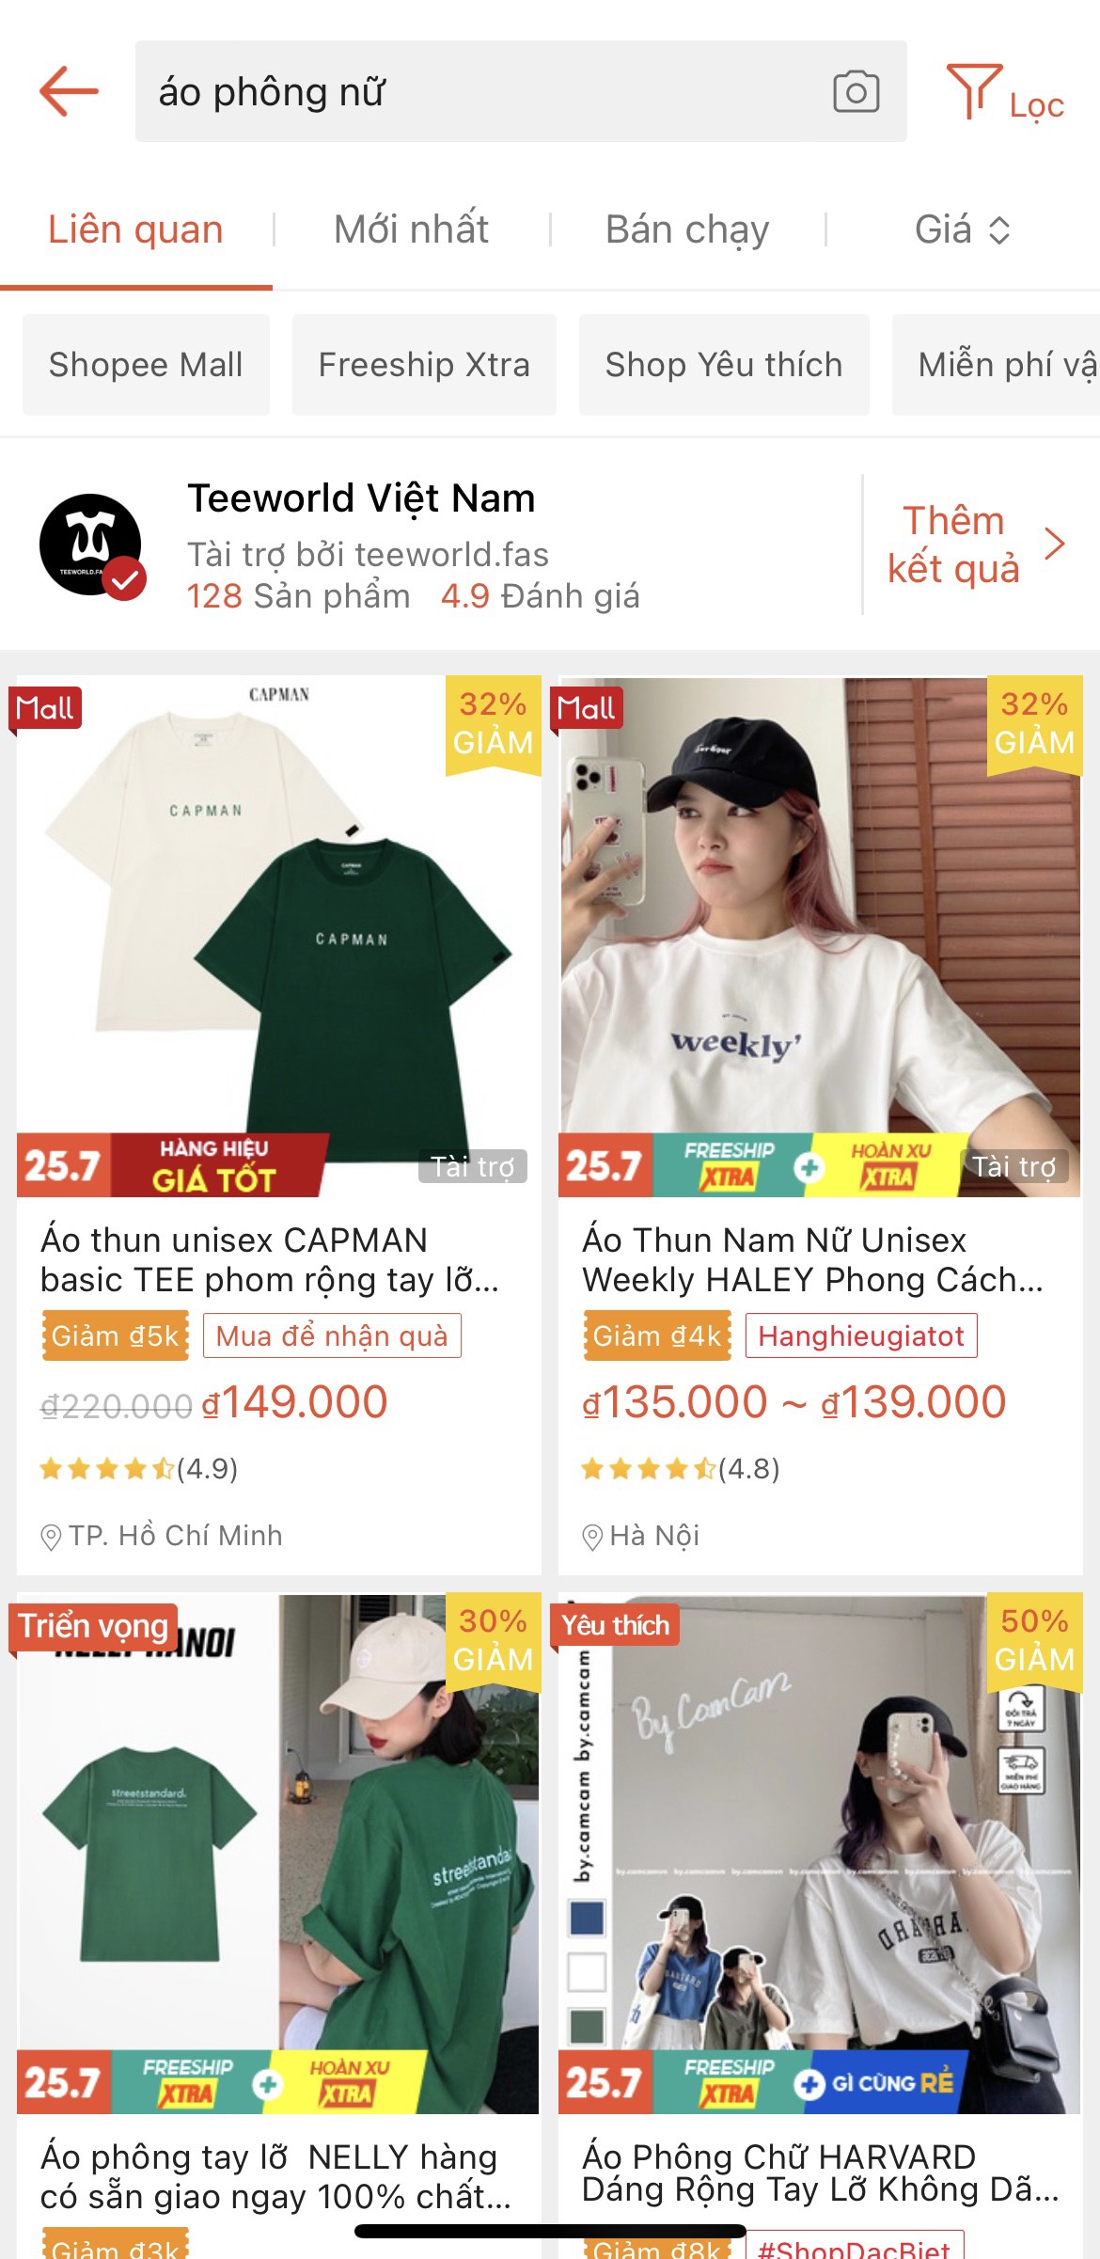The image size is (1100, 2259).
Task: Tap the Mua để nhận quà tag
Action: [x=332, y=1335]
